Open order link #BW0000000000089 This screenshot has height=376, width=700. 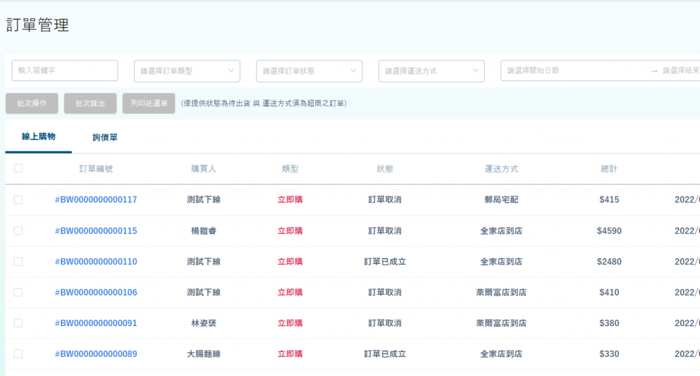[96, 353]
